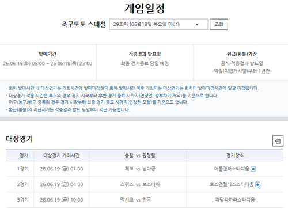The width and height of the screenshot is (288, 209).
Task: Click the 조회 search button
Action: tap(219, 24)
